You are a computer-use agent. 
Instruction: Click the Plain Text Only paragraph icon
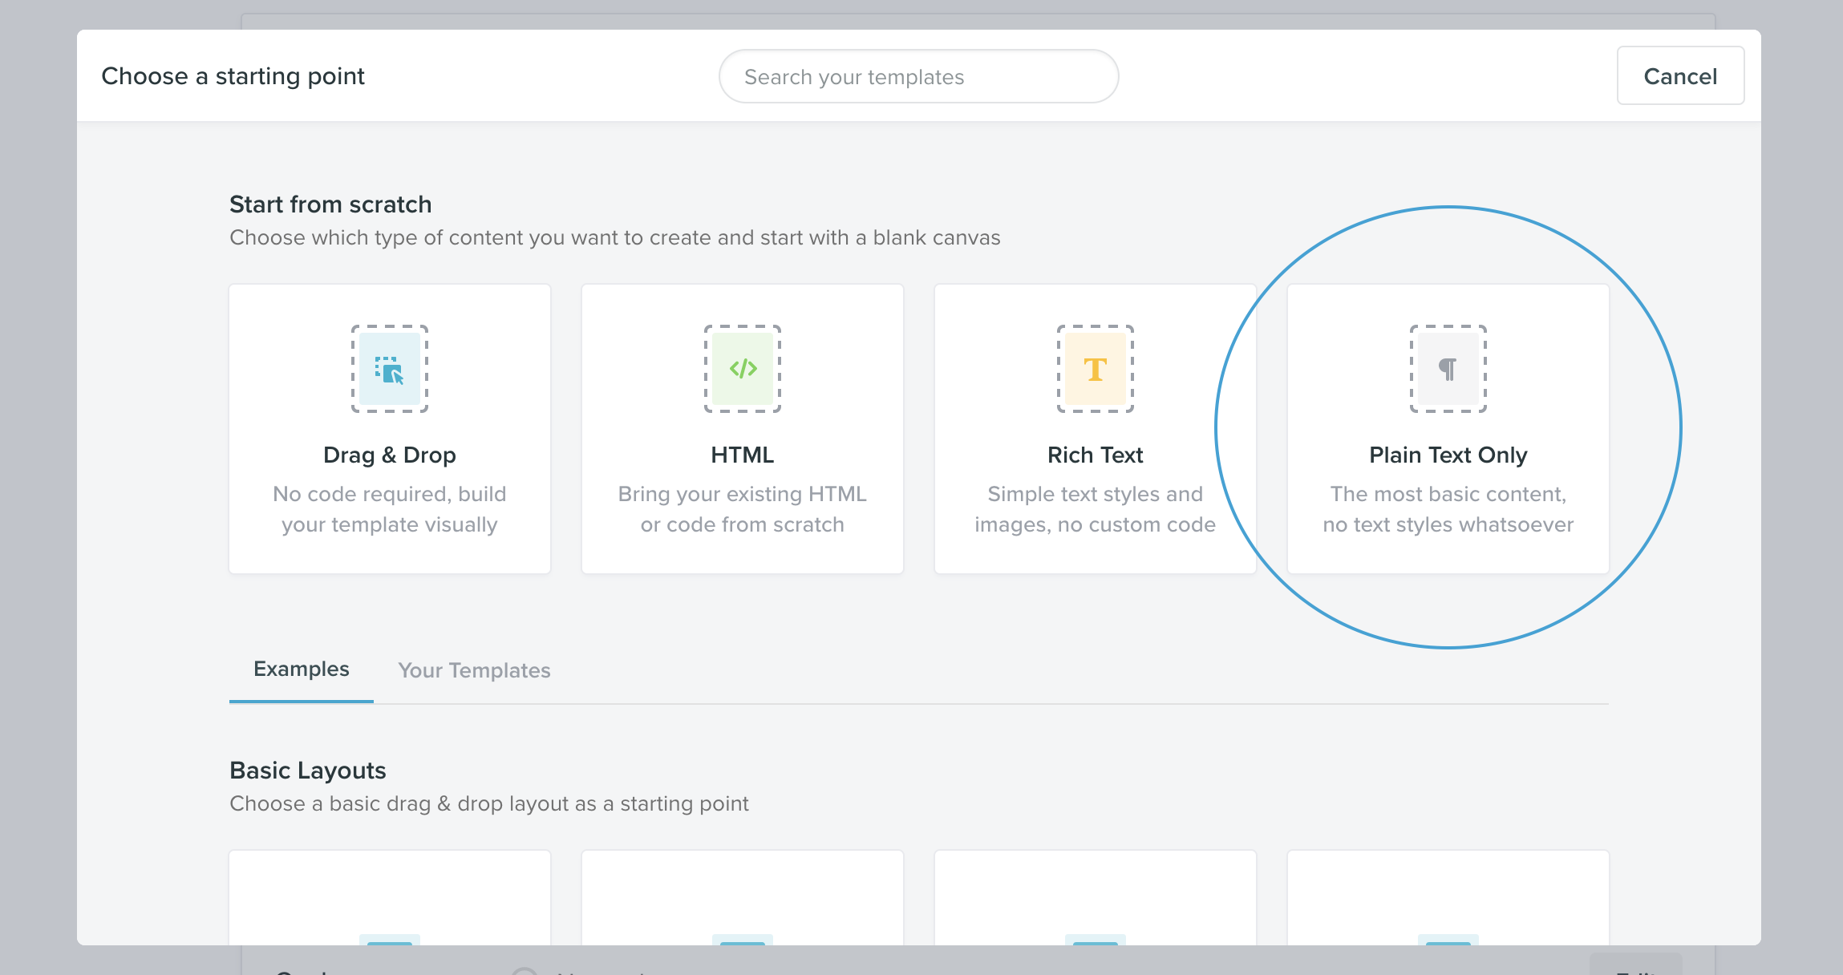click(x=1448, y=369)
